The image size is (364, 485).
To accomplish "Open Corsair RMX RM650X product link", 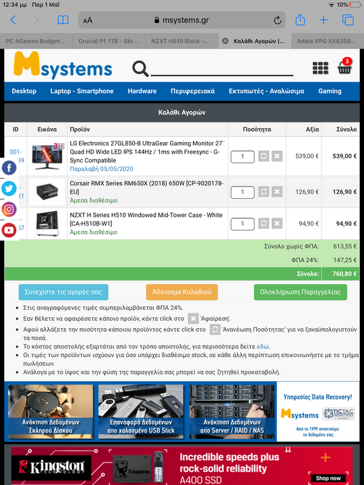I will point(146,187).
